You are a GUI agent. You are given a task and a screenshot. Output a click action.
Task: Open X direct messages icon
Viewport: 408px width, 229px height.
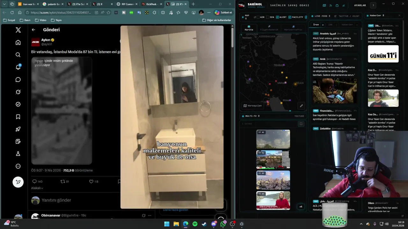18,80
